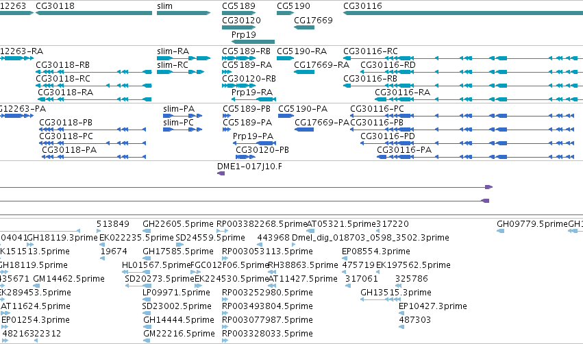Image resolution: width=583 pixels, height=344 pixels.
Task: Click the GM14462.5prime EST label
Action: pos(69,278)
